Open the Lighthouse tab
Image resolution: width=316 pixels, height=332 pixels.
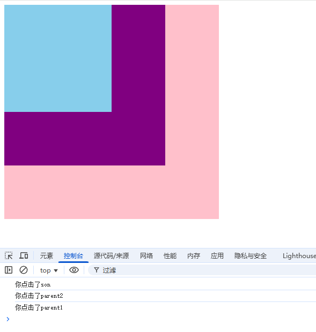[x=299, y=256]
